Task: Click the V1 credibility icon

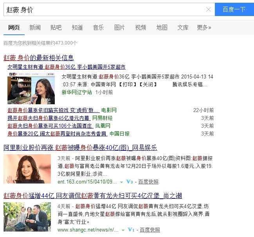Action: tap(131, 230)
